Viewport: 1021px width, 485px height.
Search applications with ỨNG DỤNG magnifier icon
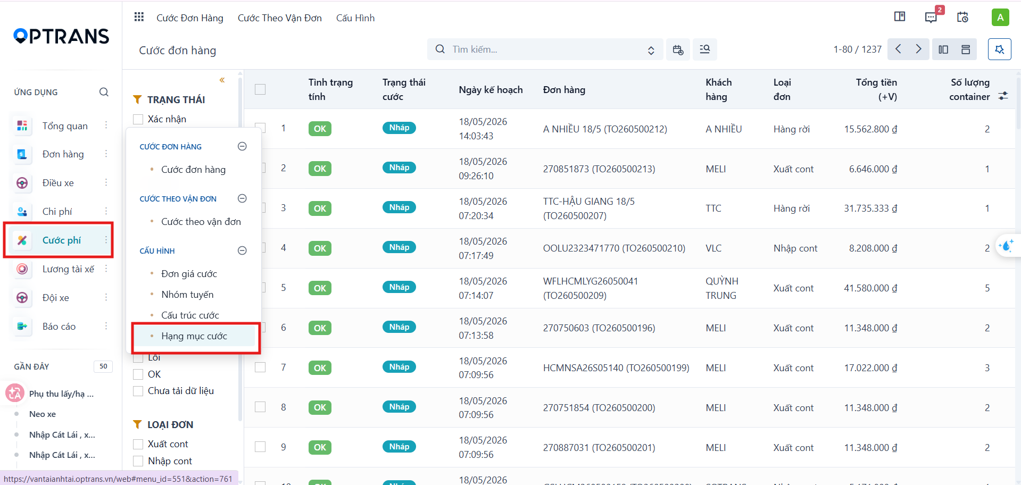coord(104,92)
